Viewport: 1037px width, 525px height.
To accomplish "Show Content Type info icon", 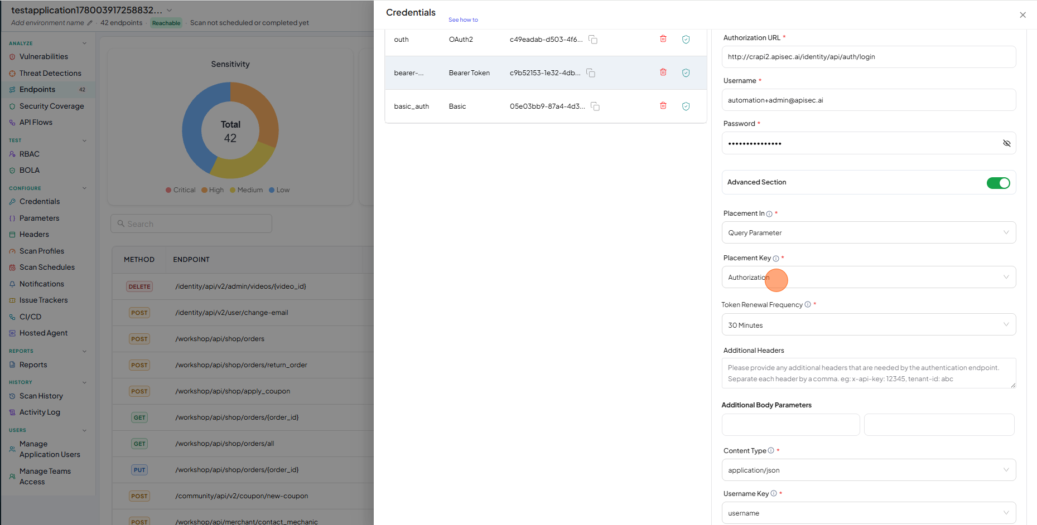I will pos(771,450).
